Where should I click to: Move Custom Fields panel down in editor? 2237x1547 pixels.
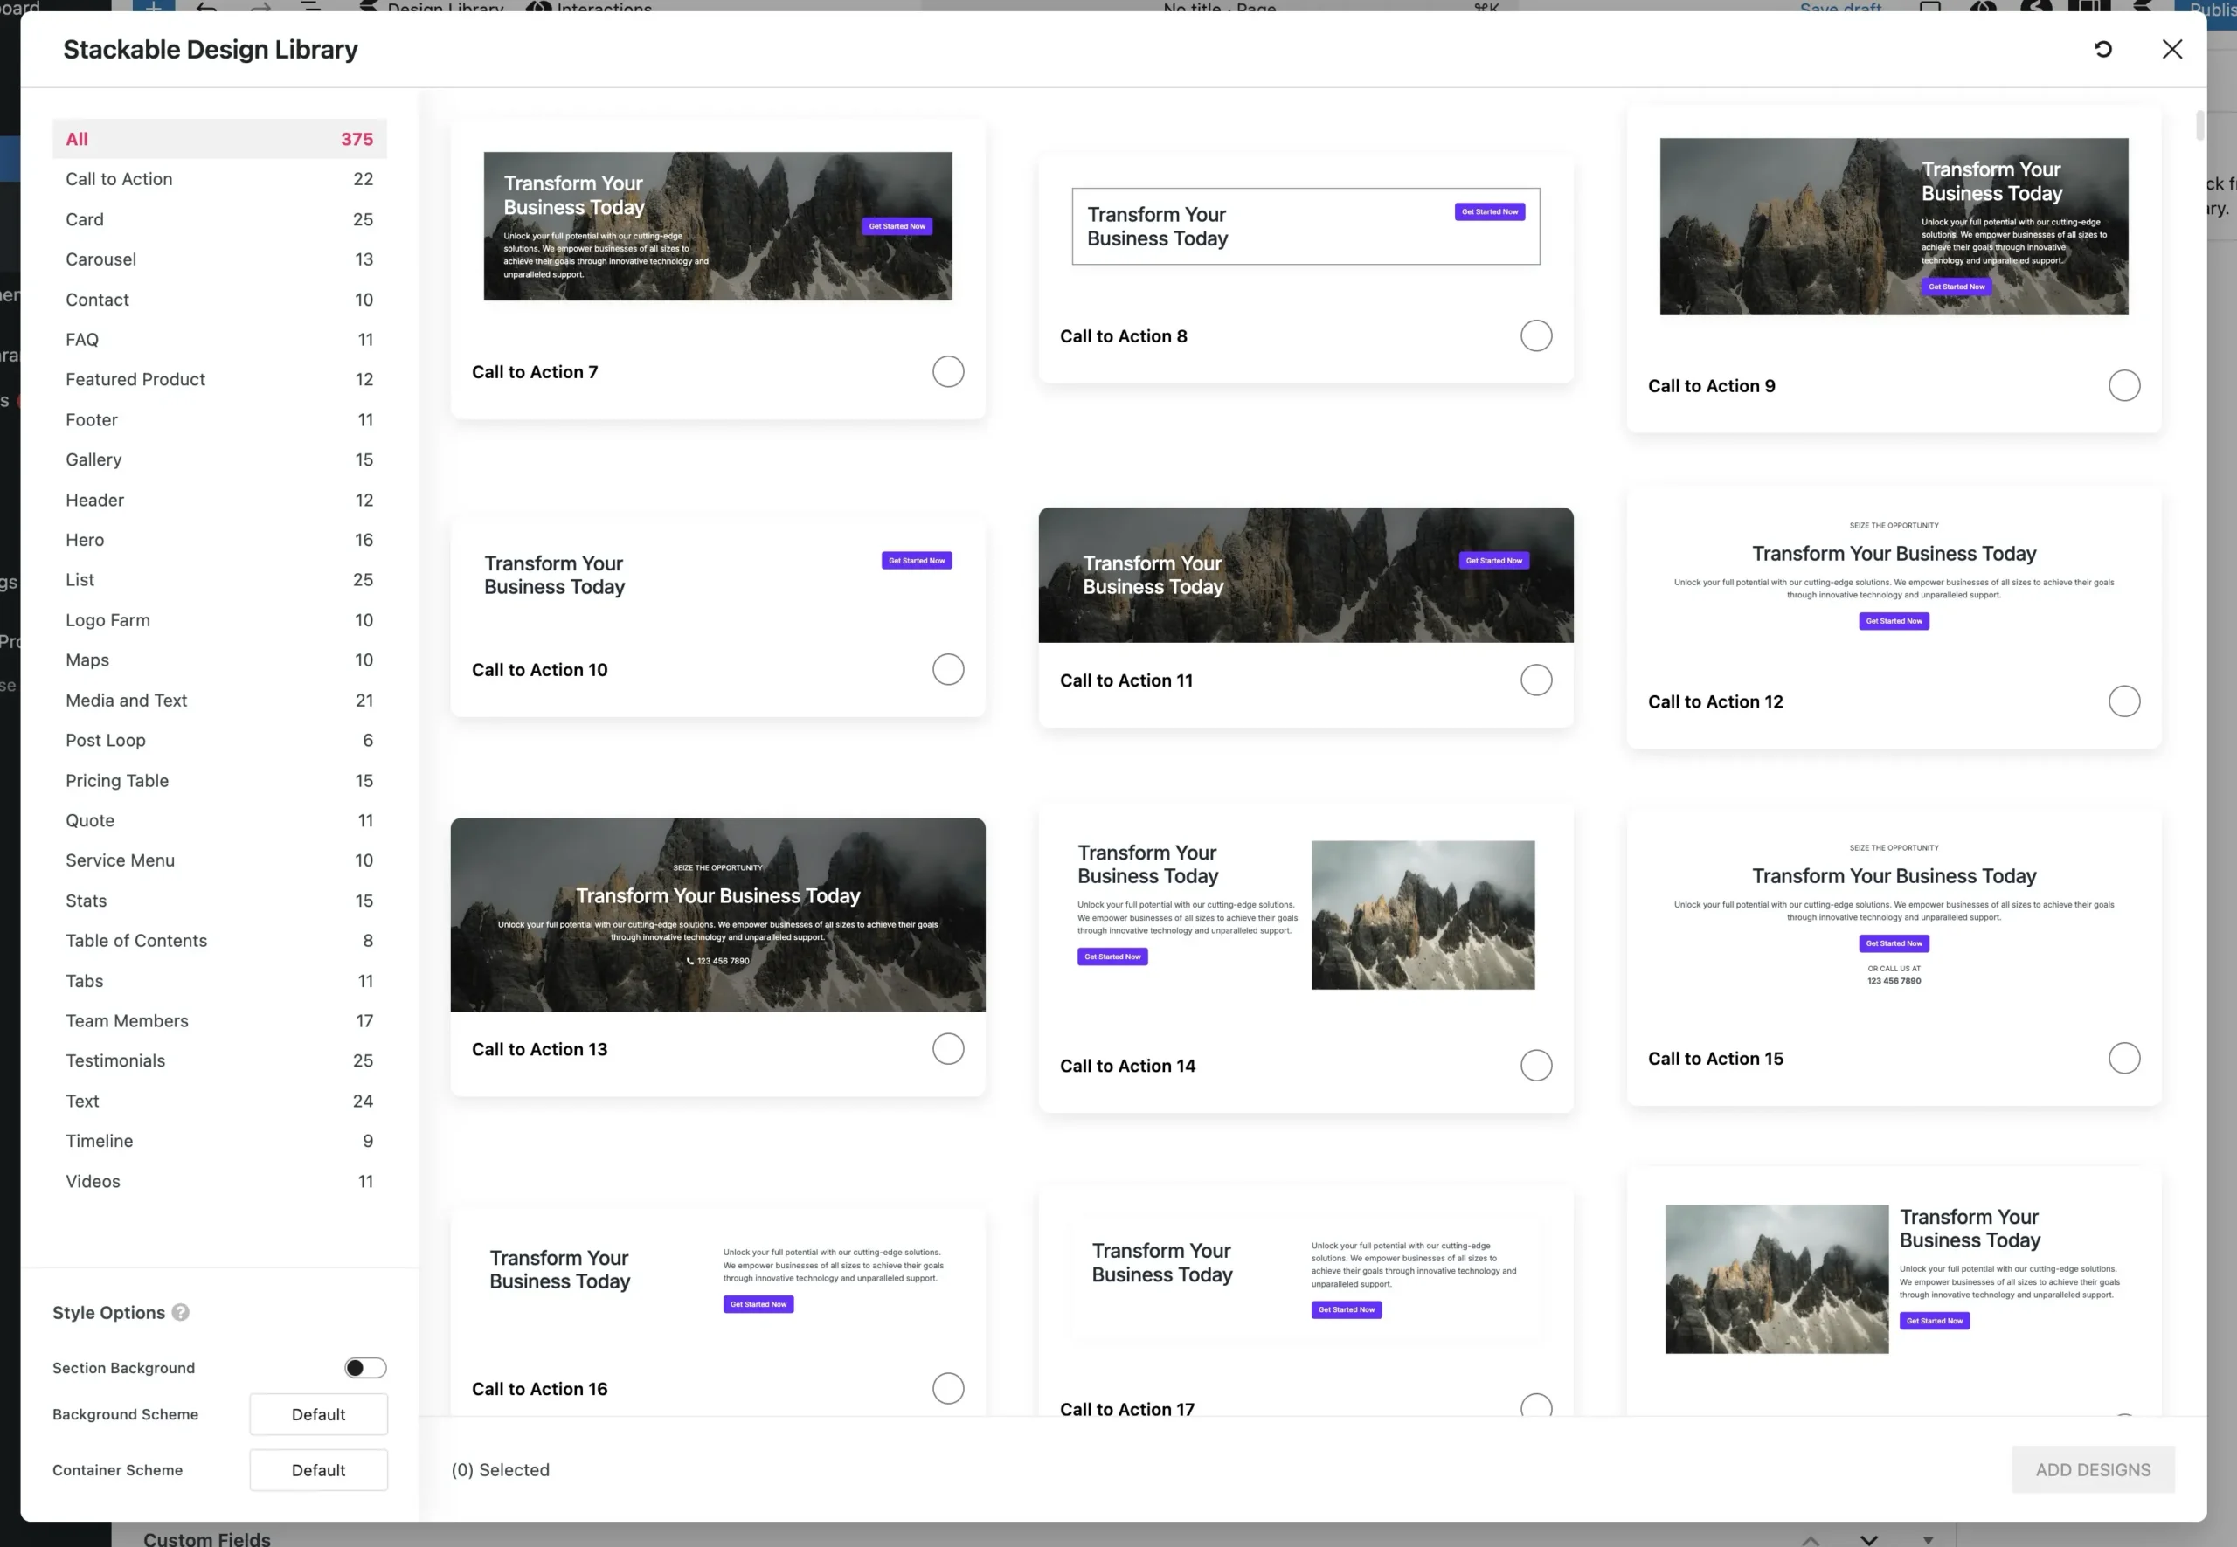click(1868, 1539)
